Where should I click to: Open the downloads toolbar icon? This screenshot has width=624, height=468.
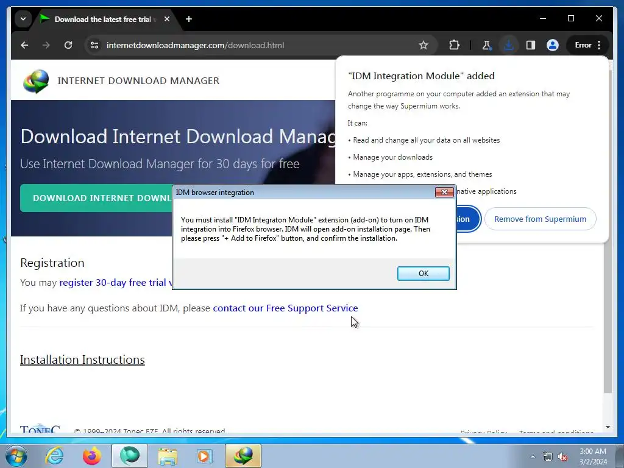pyautogui.click(x=509, y=45)
